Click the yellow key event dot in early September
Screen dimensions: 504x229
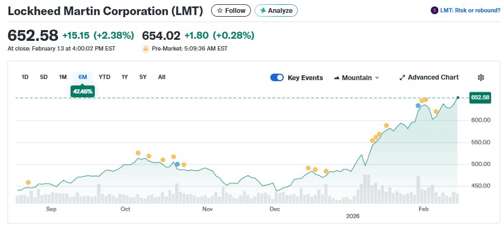(x=29, y=182)
